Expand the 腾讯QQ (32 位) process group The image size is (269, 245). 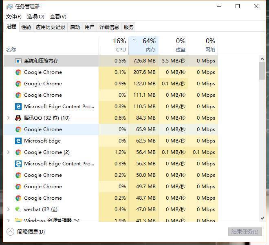pos(9,118)
